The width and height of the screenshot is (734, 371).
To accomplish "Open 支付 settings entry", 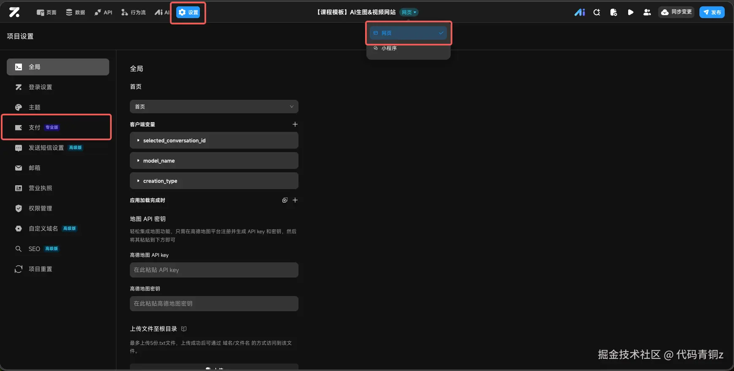I will 58,128.
